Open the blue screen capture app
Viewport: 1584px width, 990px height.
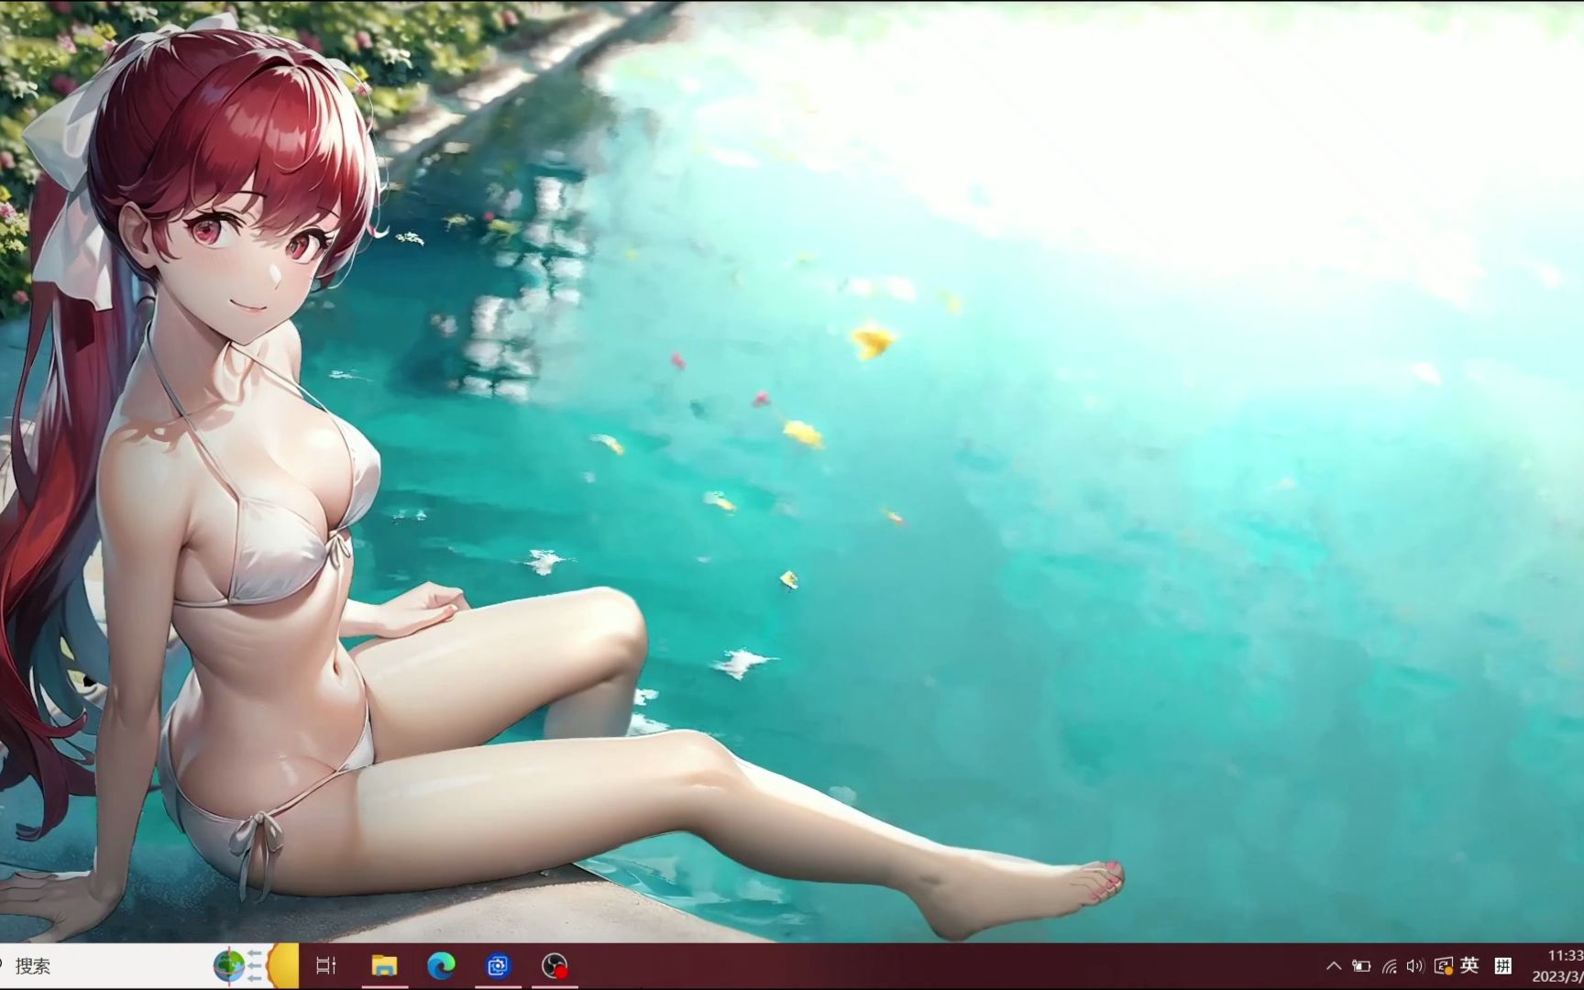point(498,965)
